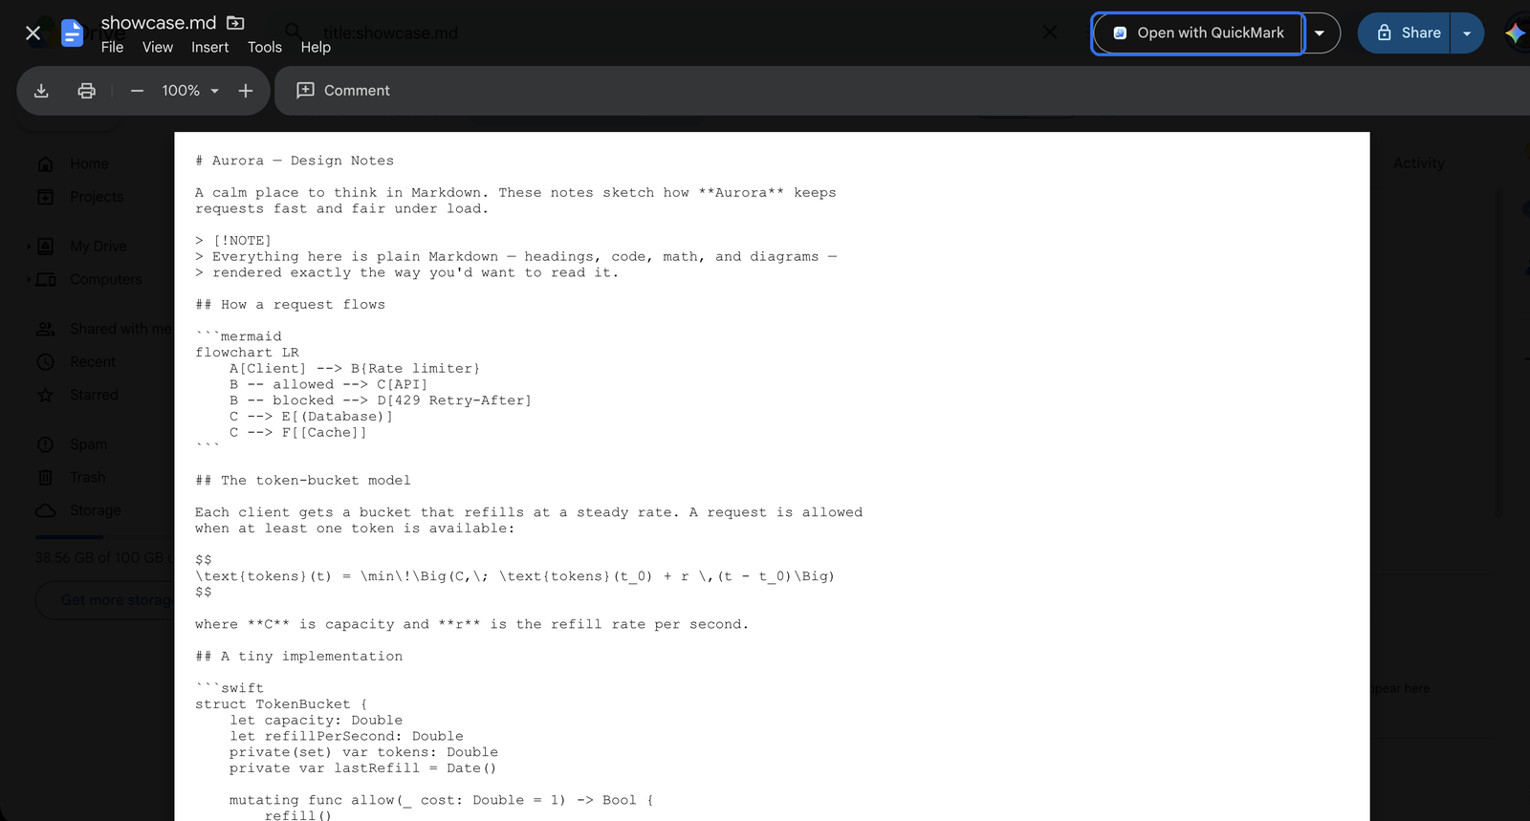Click the Recent clock icon
The width and height of the screenshot is (1530, 821).
click(45, 362)
